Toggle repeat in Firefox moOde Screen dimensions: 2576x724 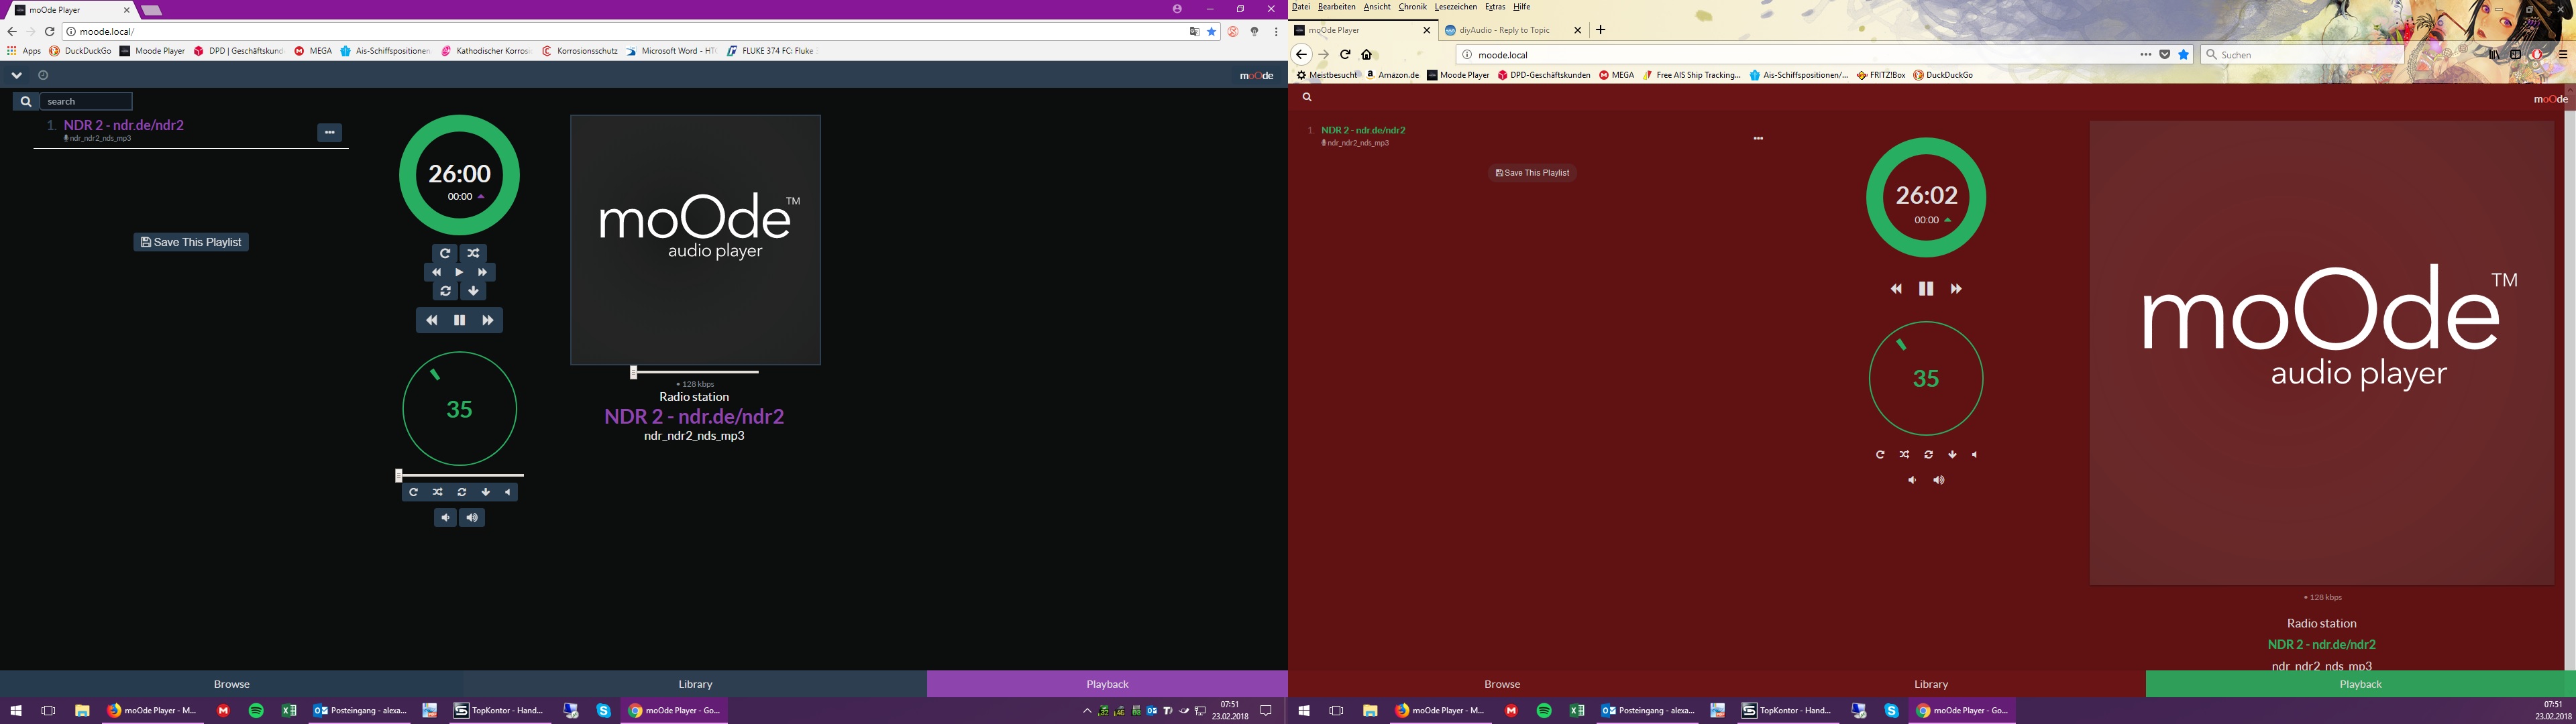coord(1880,455)
